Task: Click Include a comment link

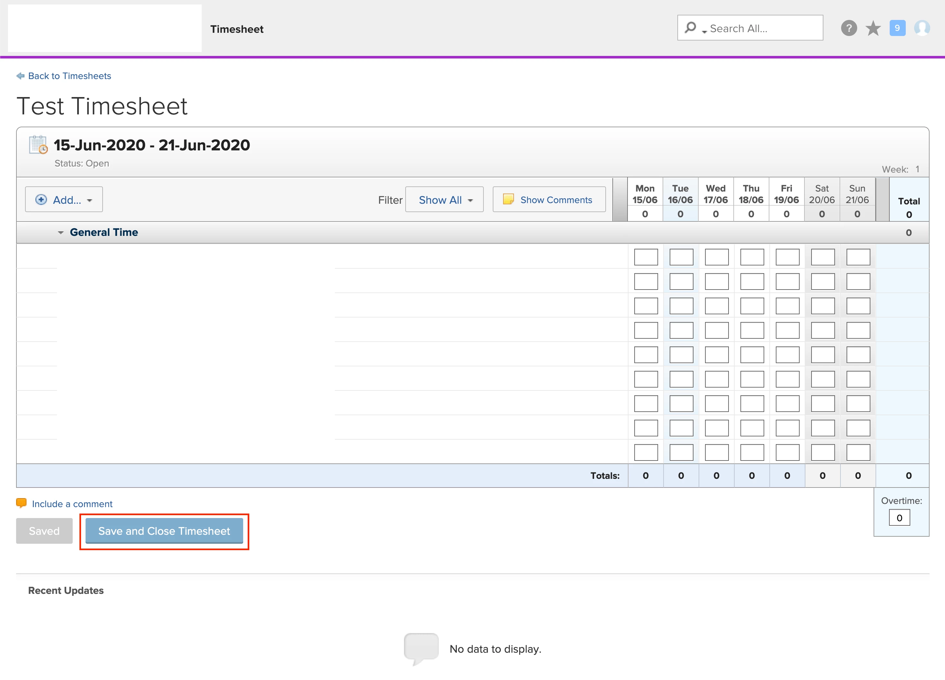Action: point(72,504)
